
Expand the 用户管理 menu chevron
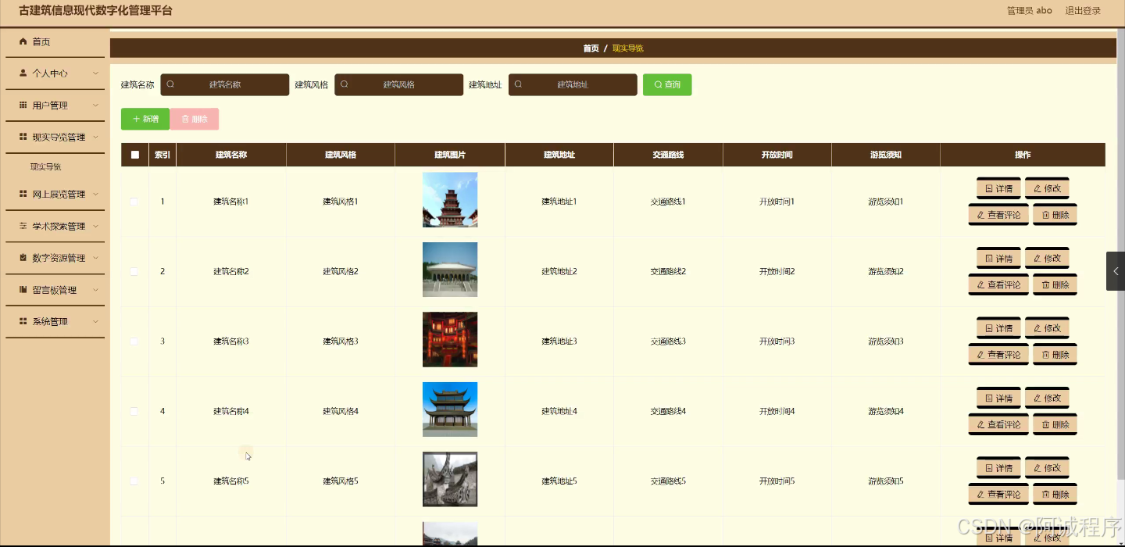click(95, 105)
